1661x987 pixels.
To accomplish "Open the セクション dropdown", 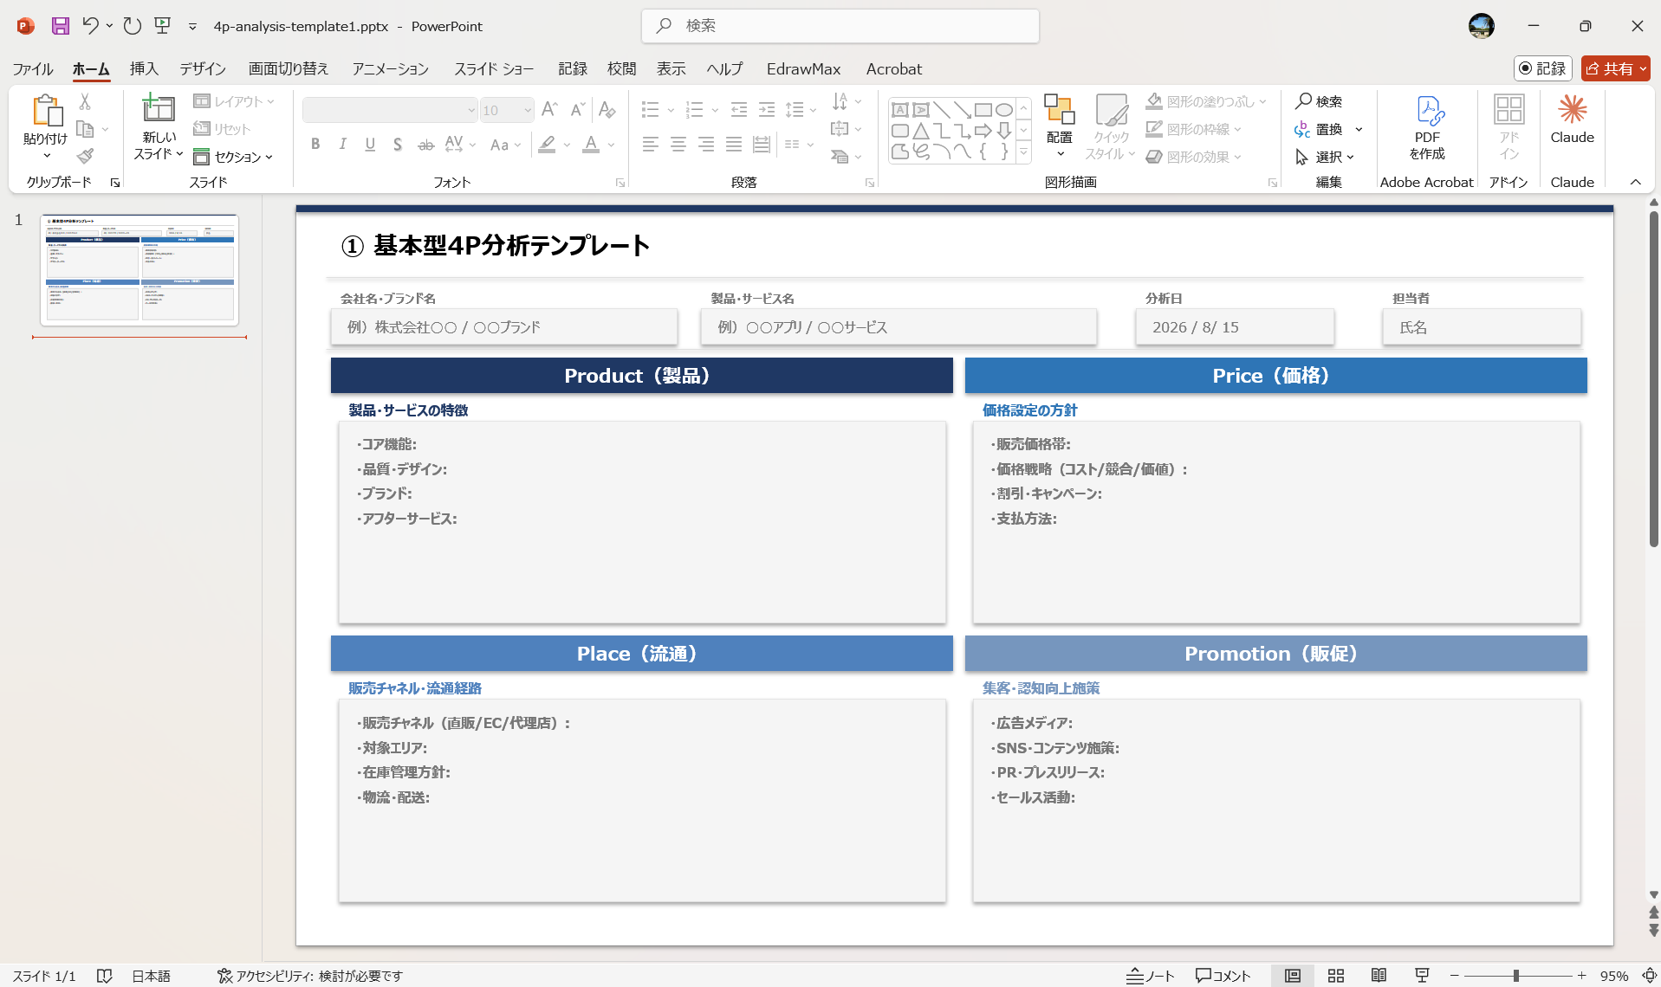I will coord(234,157).
